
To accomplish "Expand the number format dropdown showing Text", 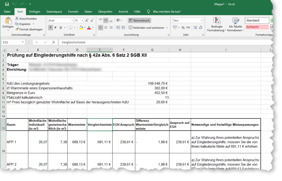I will [202, 21].
